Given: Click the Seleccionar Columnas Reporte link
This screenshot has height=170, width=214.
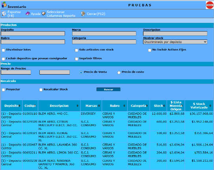Looking at the screenshot, I should click(61, 14).
